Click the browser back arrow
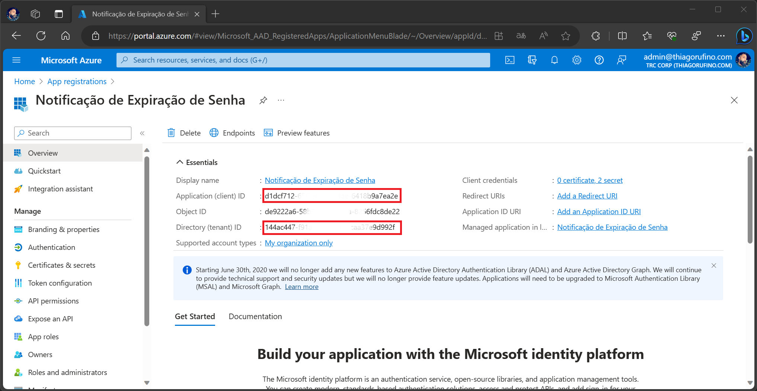Image resolution: width=757 pixels, height=391 pixels. 16,36
